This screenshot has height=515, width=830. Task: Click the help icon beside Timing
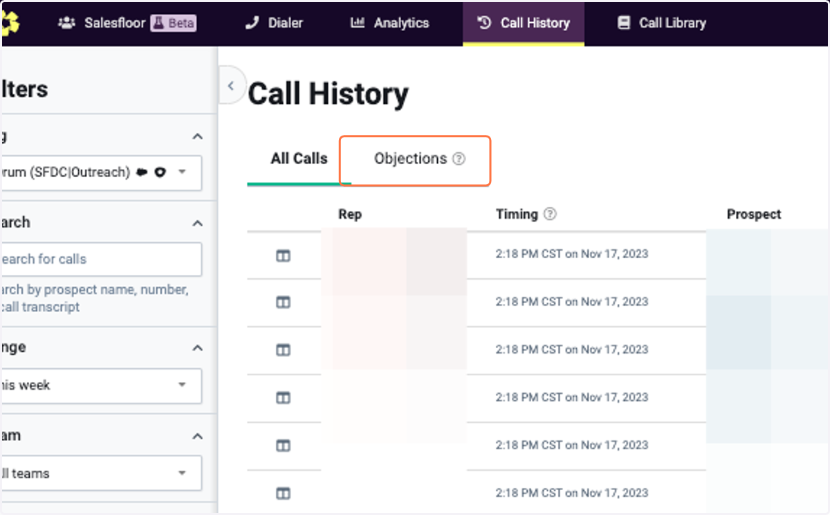pyautogui.click(x=550, y=215)
